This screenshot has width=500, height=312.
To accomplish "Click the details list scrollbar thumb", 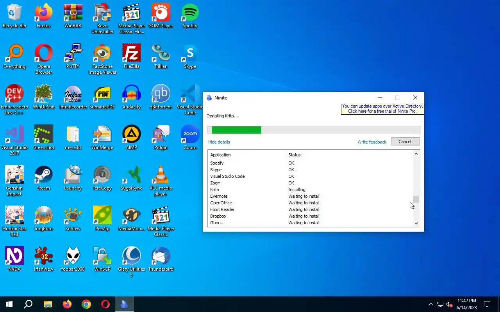I will 416,200.
